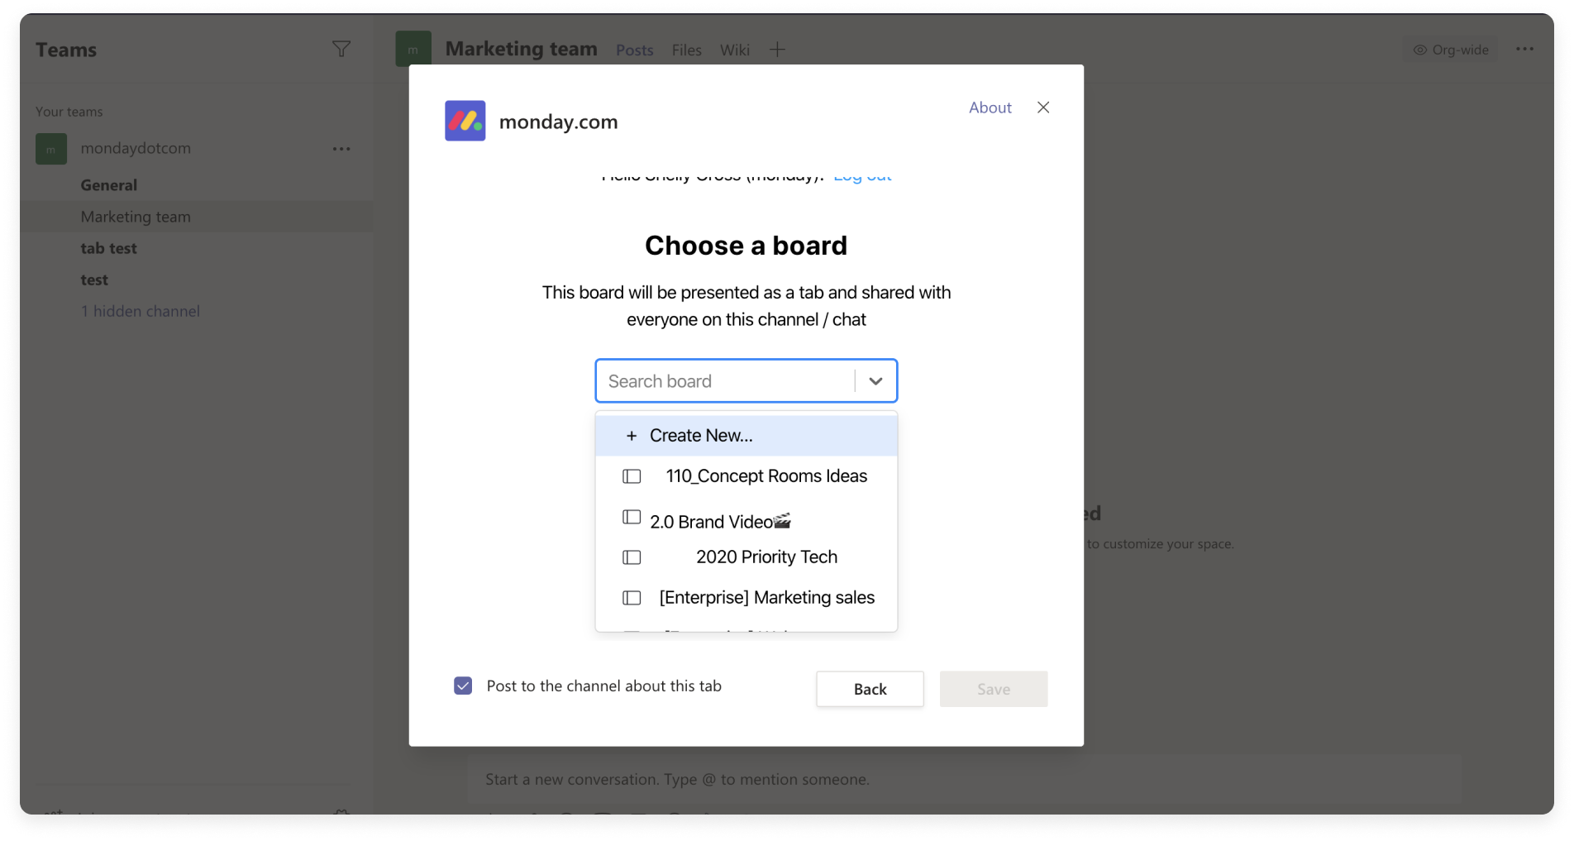Click the board icon beside [Enterprise] Marketing sales
Screen dimensions: 1574x841
coord(631,597)
